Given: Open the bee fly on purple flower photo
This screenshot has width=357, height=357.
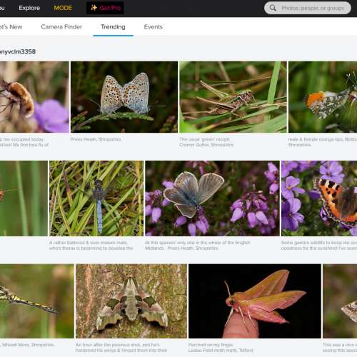Looking at the screenshot, I should [34, 97].
